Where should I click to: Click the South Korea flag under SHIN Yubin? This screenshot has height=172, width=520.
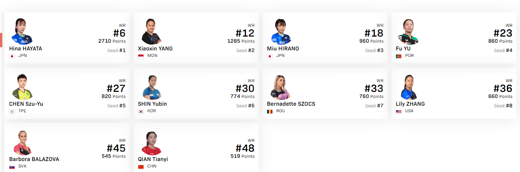pyautogui.click(x=141, y=111)
